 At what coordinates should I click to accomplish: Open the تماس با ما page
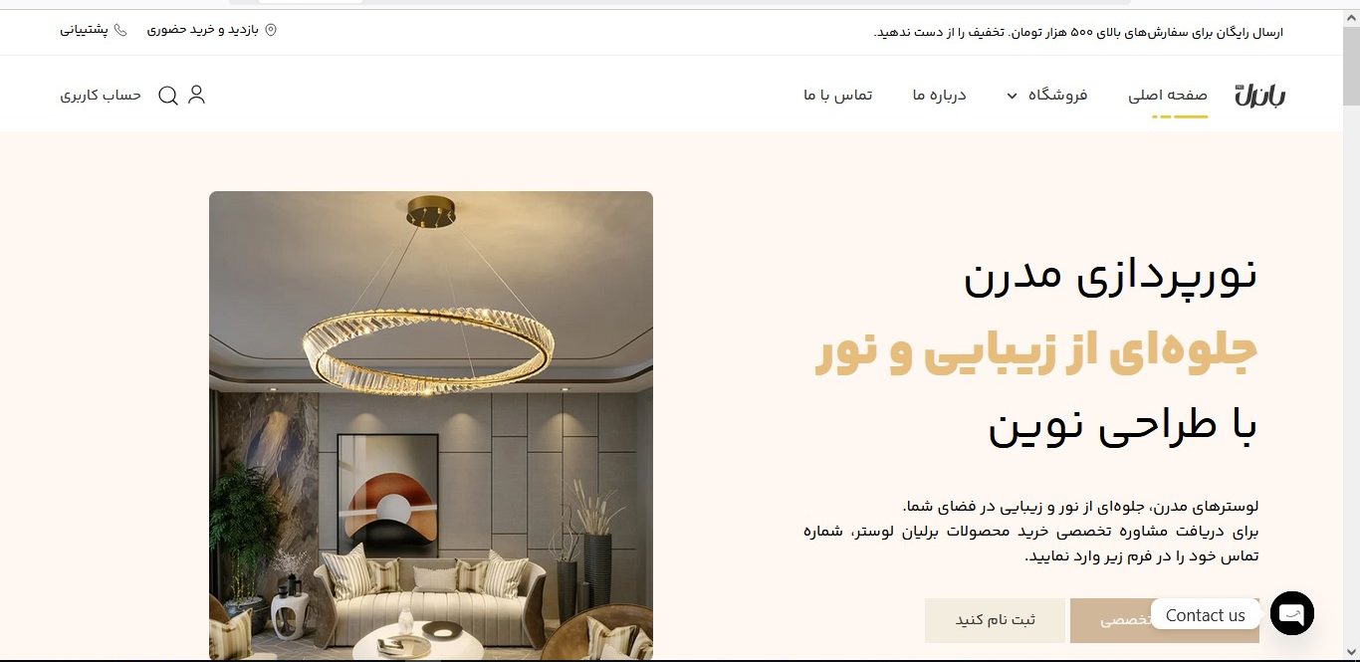point(838,95)
